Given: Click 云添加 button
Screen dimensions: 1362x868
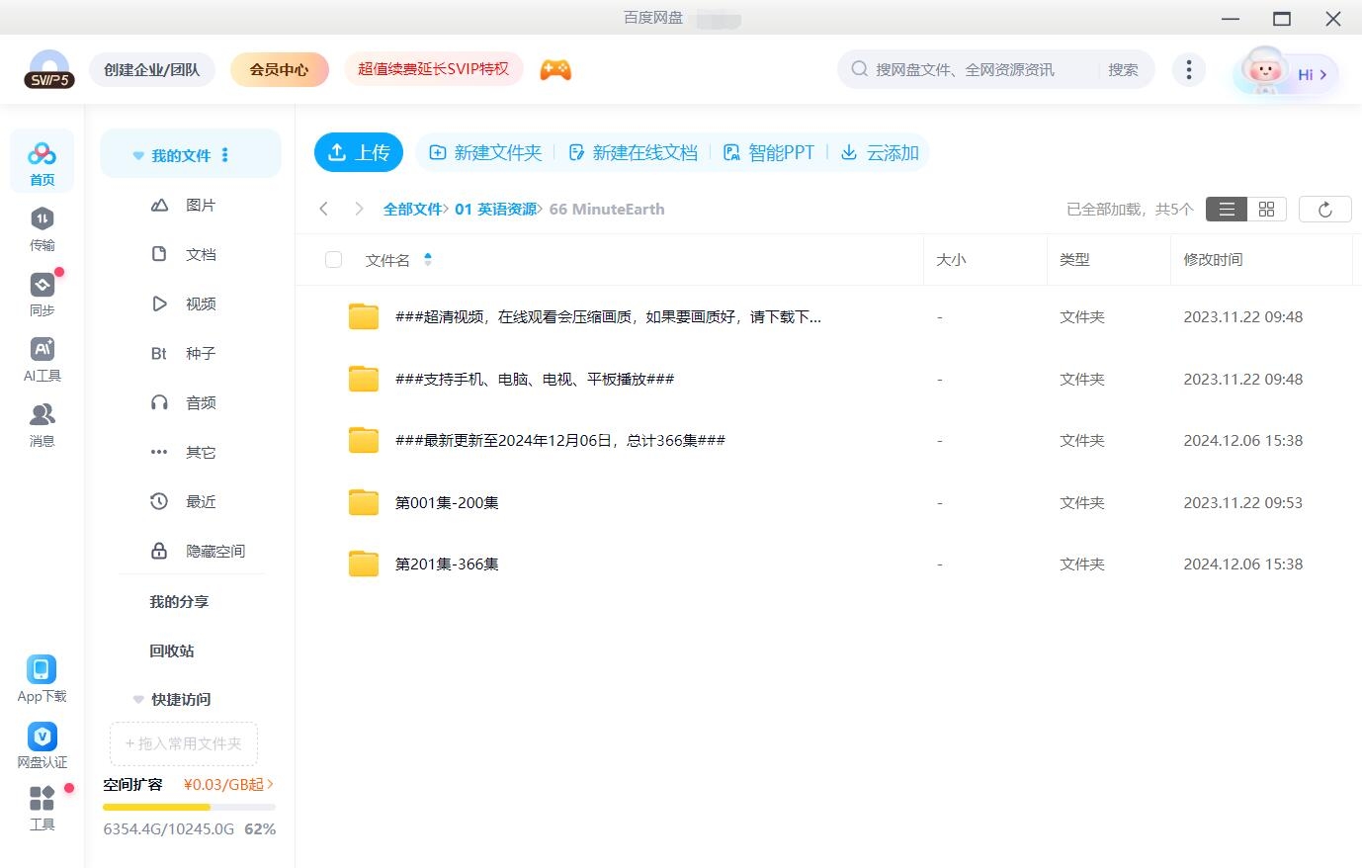Looking at the screenshot, I should [x=880, y=152].
